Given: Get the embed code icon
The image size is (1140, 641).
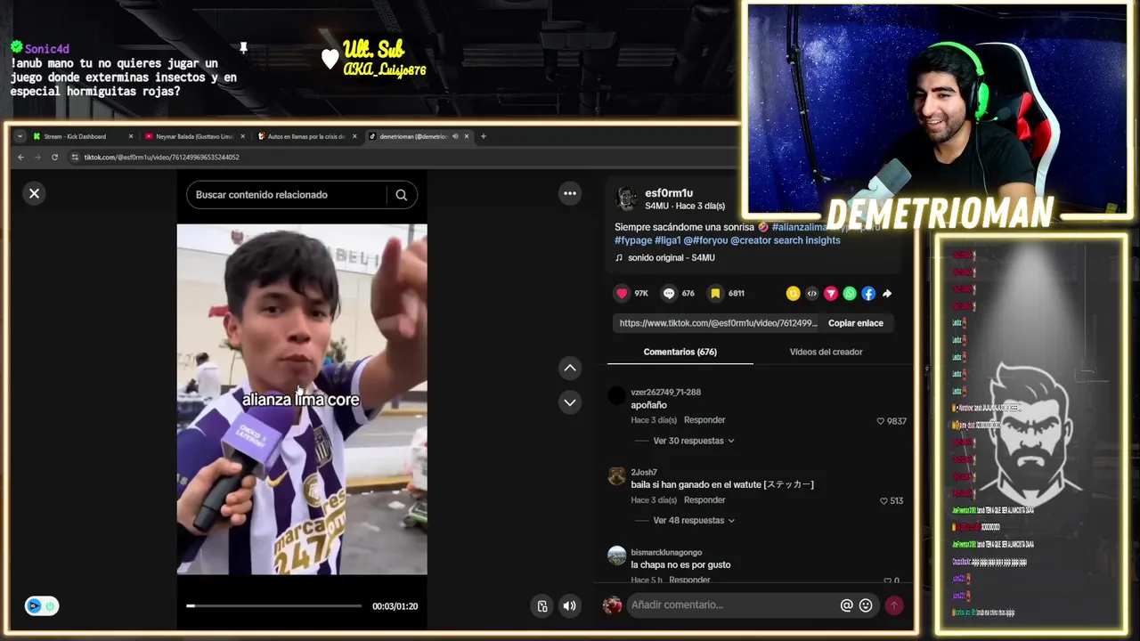Looking at the screenshot, I should click(x=811, y=293).
